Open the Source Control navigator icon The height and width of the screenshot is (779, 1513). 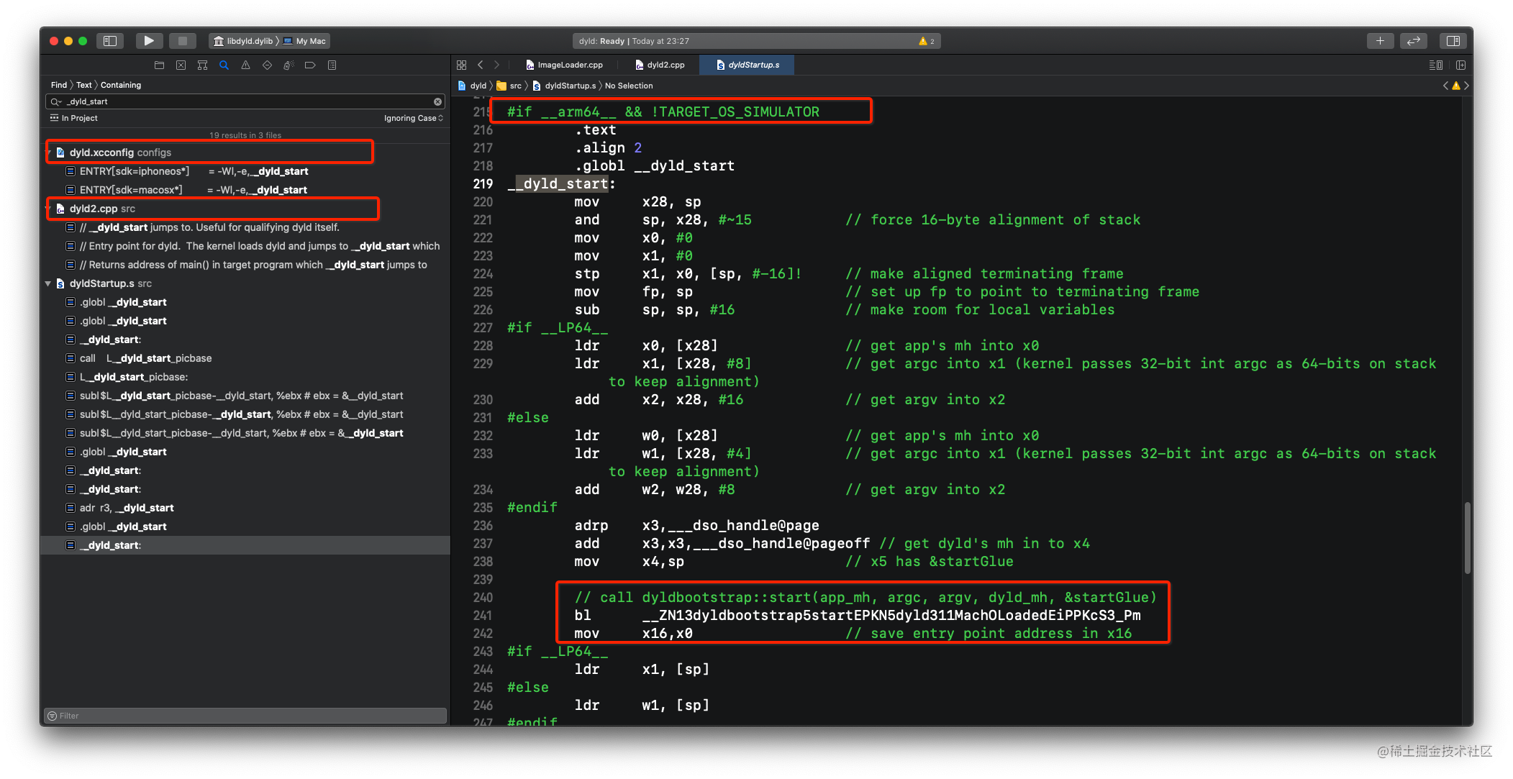181,65
